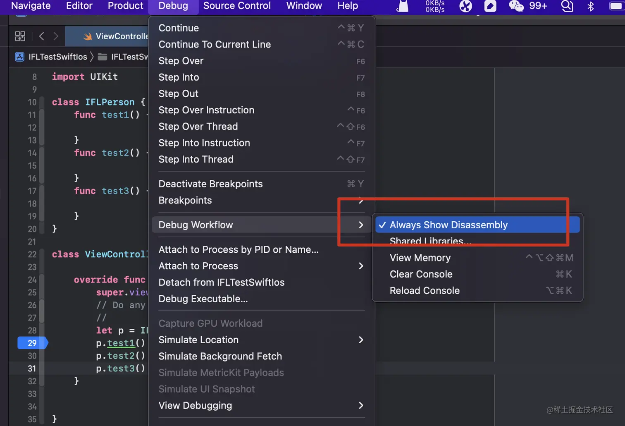Expand the Simulate Location submenu
This screenshot has height=426, width=625.
262,340
